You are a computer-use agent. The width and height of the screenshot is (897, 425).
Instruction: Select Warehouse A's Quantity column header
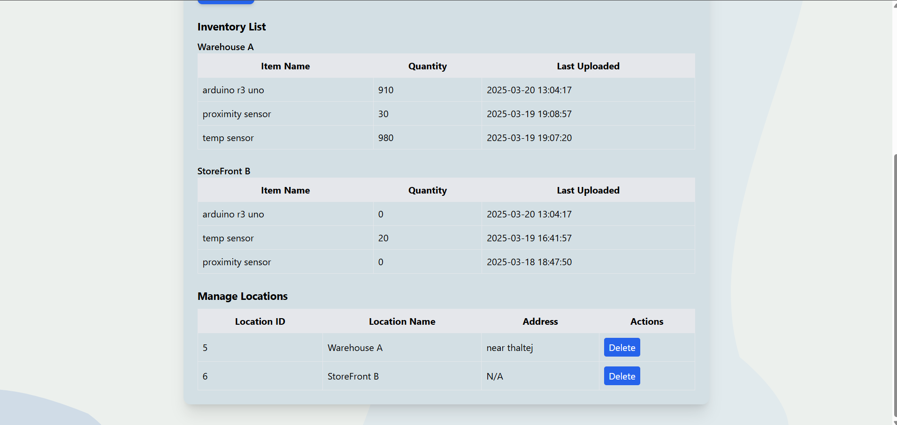[427, 66]
